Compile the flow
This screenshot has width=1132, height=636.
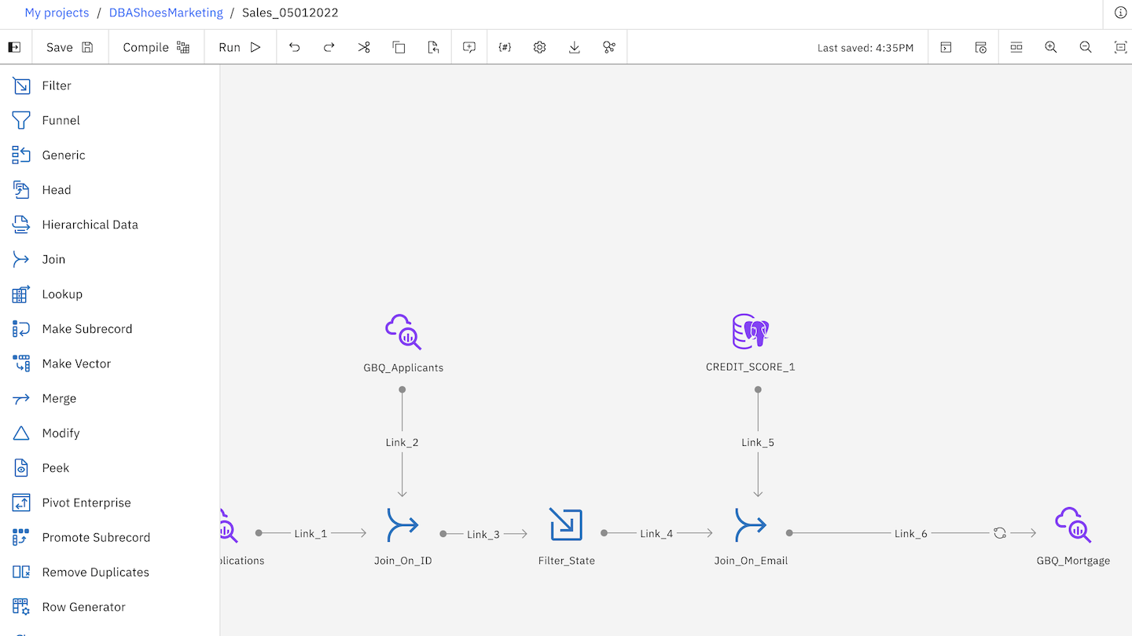(x=156, y=47)
